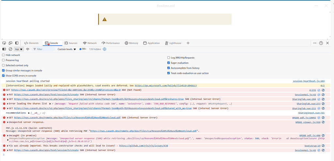Viewport: 334px width, 161px height.
Task: Disable the Eager evaluation checkbox
Action: tap(169, 63)
